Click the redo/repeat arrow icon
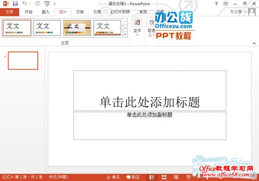This screenshot has height=181, width=259. click(38, 3)
